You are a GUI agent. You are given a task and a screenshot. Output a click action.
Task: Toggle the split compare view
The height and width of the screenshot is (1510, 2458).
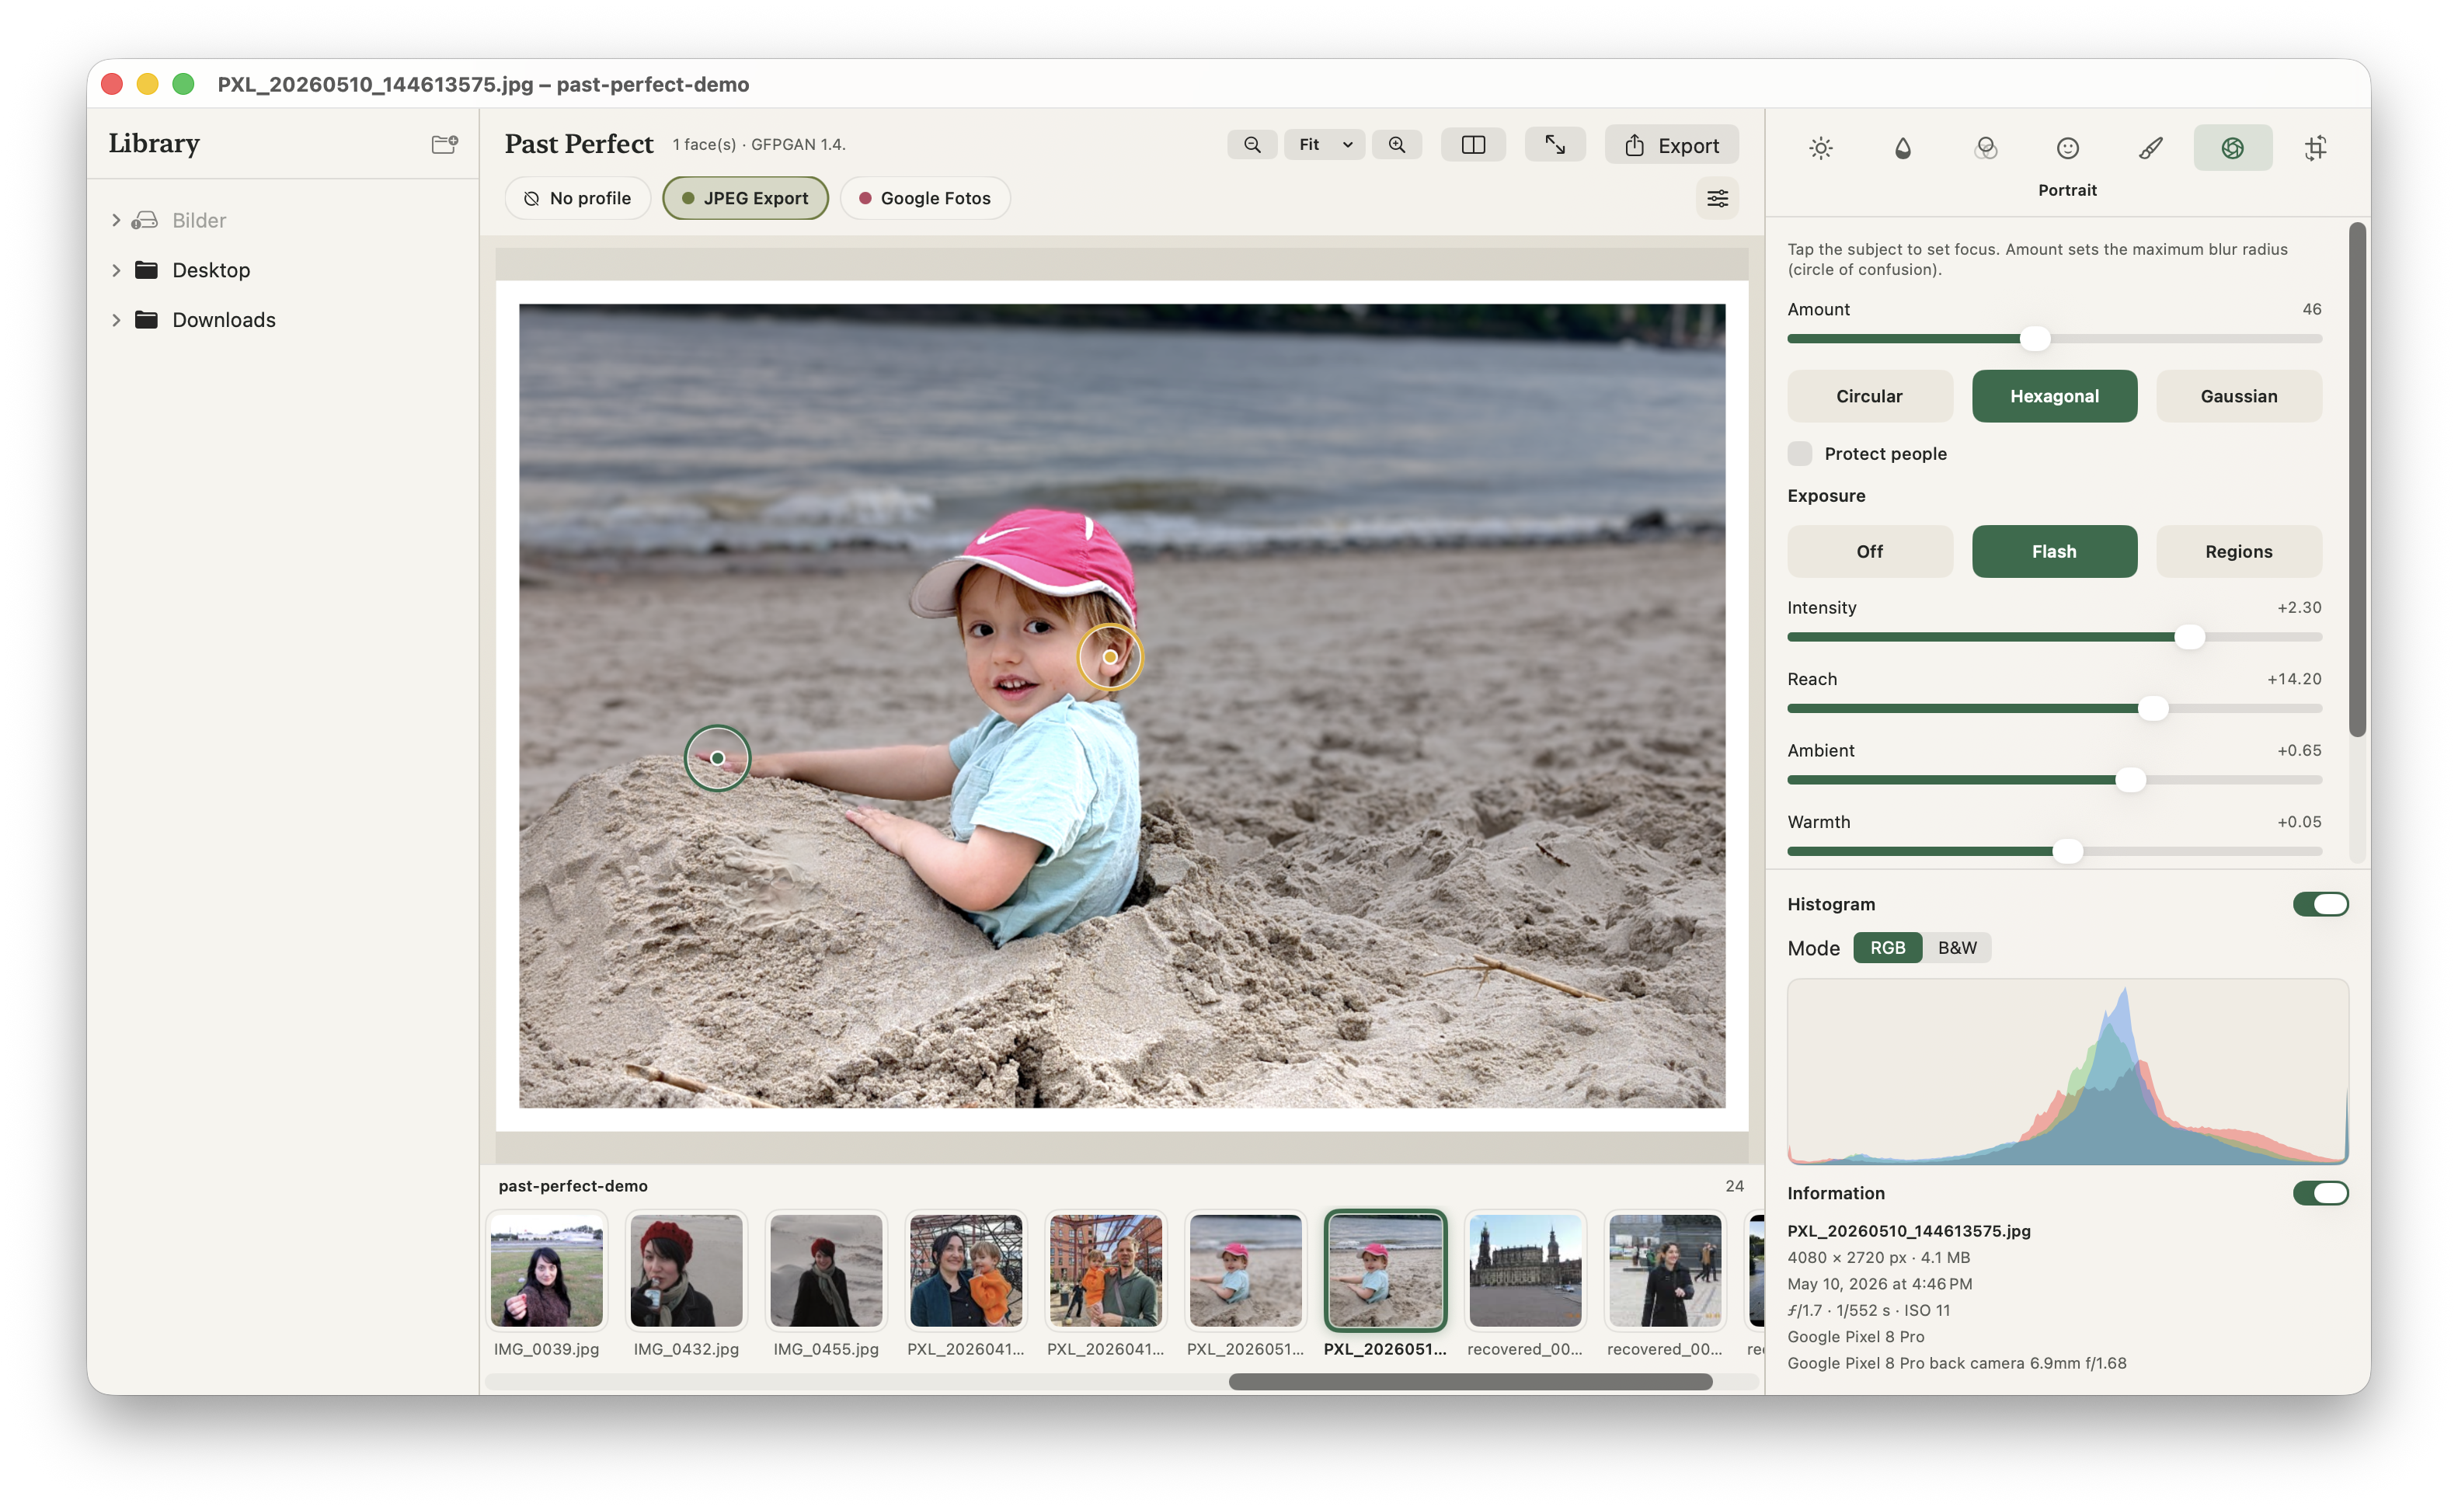click(x=1473, y=144)
